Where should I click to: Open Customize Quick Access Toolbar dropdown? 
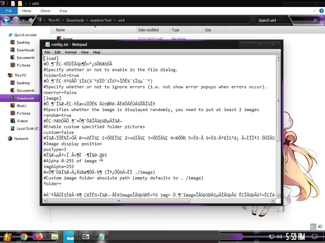26,4
